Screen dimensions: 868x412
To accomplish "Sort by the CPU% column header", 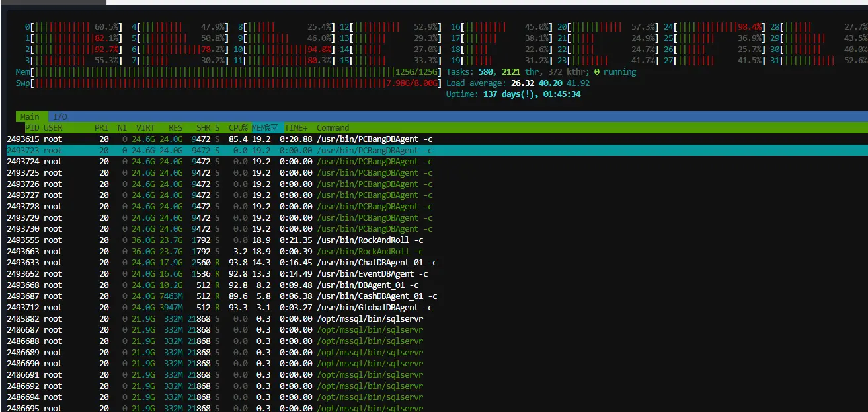I will coord(238,128).
